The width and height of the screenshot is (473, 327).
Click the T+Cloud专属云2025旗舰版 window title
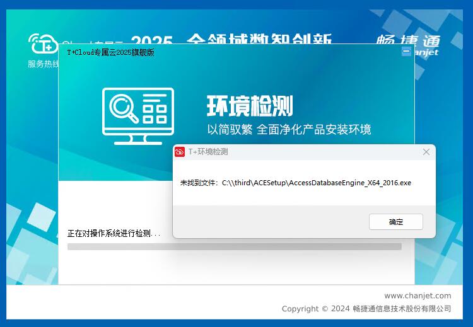(x=111, y=52)
